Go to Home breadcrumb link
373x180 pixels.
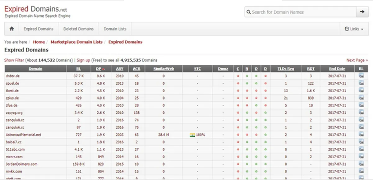tap(39, 42)
